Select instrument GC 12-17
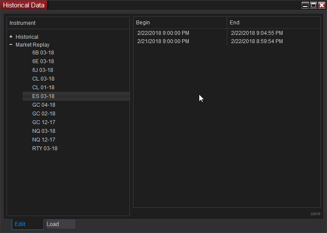 click(x=44, y=122)
